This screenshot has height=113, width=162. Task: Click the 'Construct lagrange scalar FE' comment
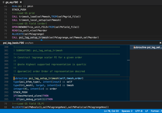tap(48, 58)
